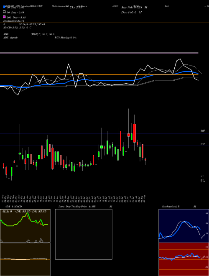The height and width of the screenshot is (276, 209).
Task: Select the '200 Day - 3.13' label
Action: (x=16, y=18)
